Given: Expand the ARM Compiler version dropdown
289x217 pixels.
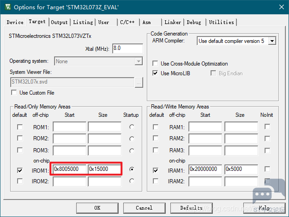Looking at the screenshot, I should [x=272, y=41].
